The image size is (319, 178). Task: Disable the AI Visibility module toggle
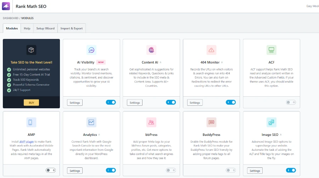point(111,102)
